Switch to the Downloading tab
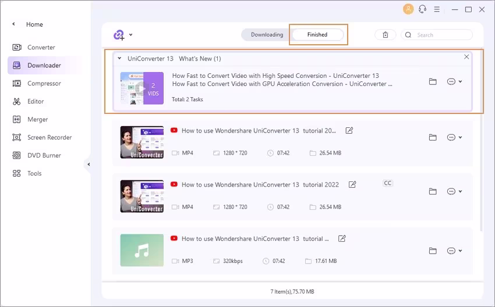 pyautogui.click(x=267, y=35)
